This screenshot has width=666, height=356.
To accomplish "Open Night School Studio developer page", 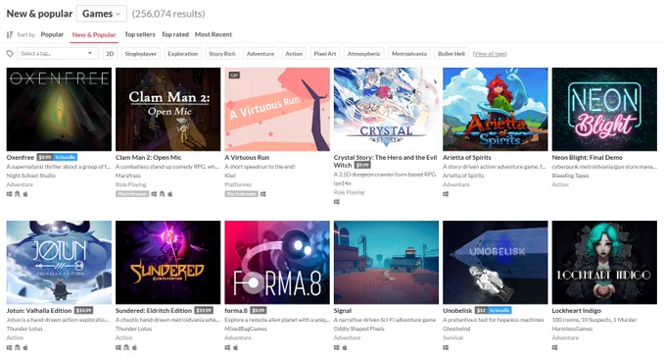I will point(31,176).
